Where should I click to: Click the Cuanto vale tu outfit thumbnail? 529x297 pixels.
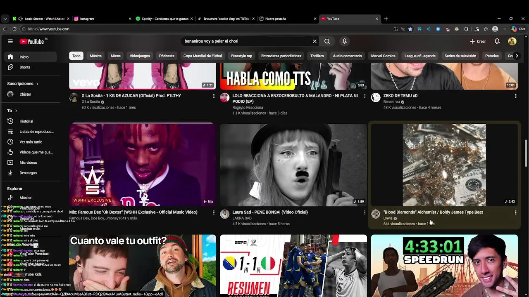click(x=143, y=266)
